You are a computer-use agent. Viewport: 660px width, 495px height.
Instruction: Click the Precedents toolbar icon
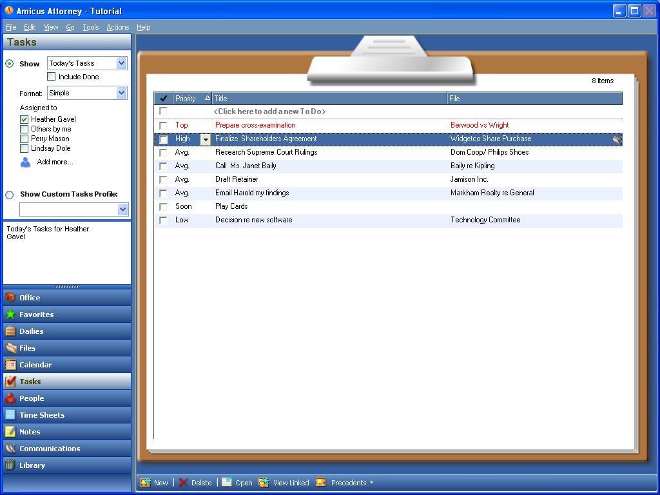coord(321,482)
